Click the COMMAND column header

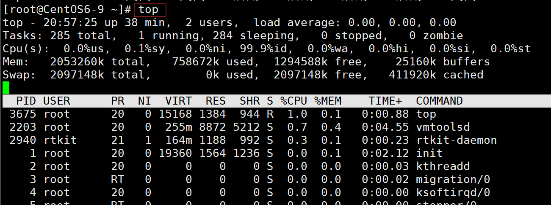click(440, 101)
